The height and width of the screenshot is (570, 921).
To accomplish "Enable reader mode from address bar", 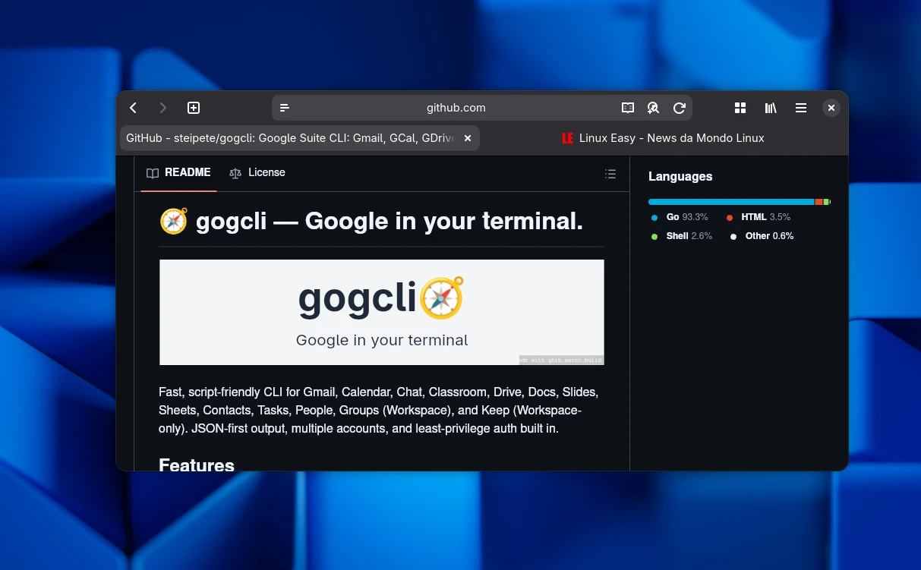I will tap(628, 108).
